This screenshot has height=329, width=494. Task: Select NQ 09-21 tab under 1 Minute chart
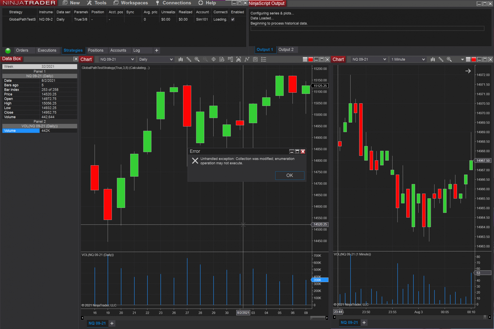point(349,323)
